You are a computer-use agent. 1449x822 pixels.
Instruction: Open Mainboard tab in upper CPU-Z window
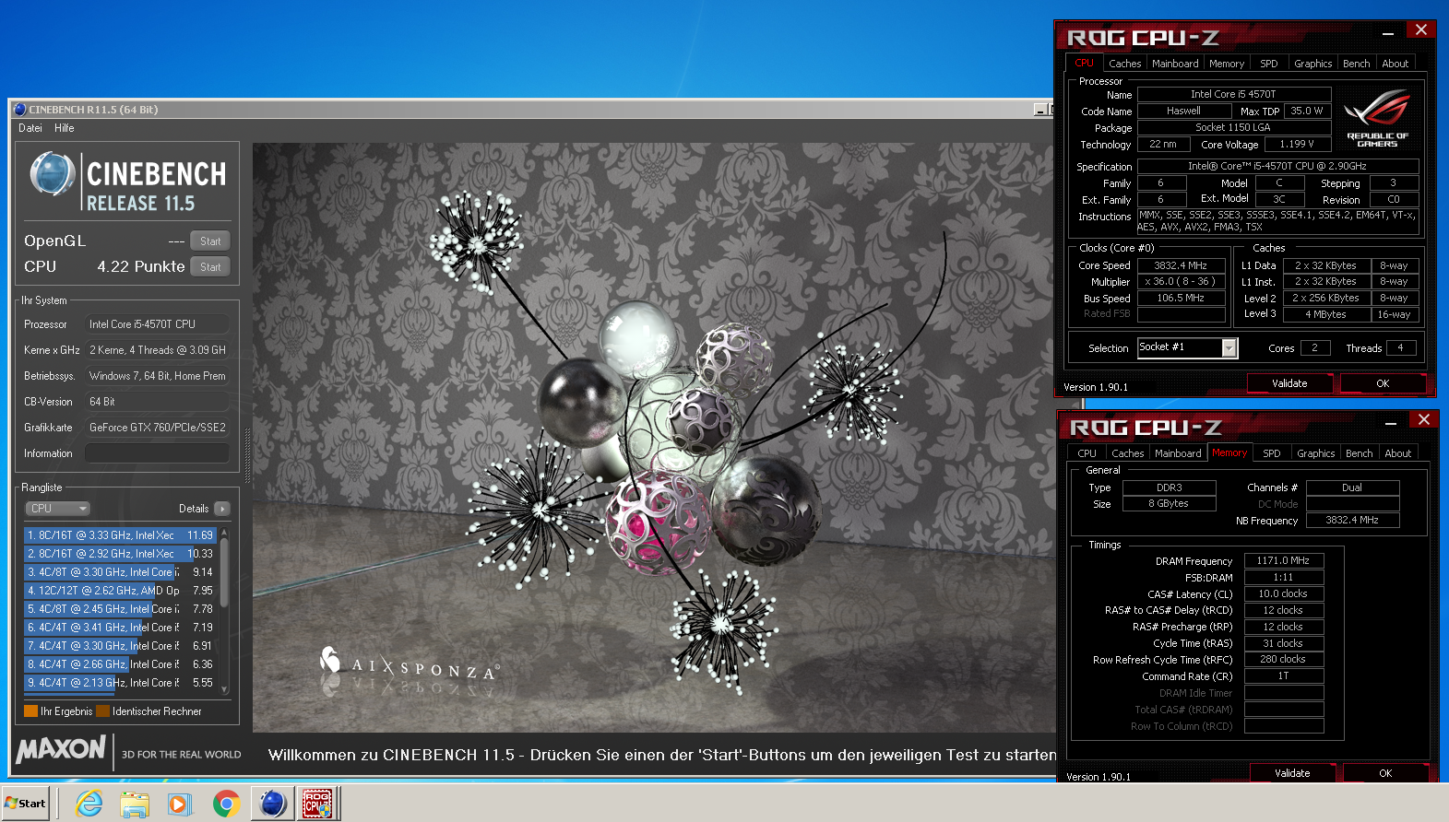pyautogui.click(x=1175, y=64)
